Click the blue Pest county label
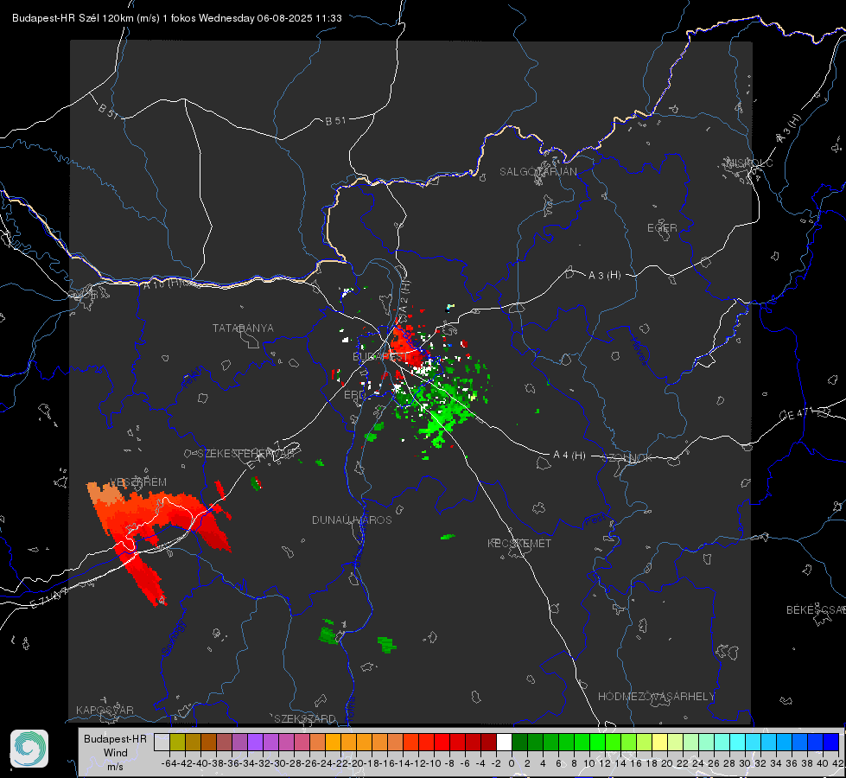Image resolution: width=846 pixels, height=778 pixels. (595, 520)
